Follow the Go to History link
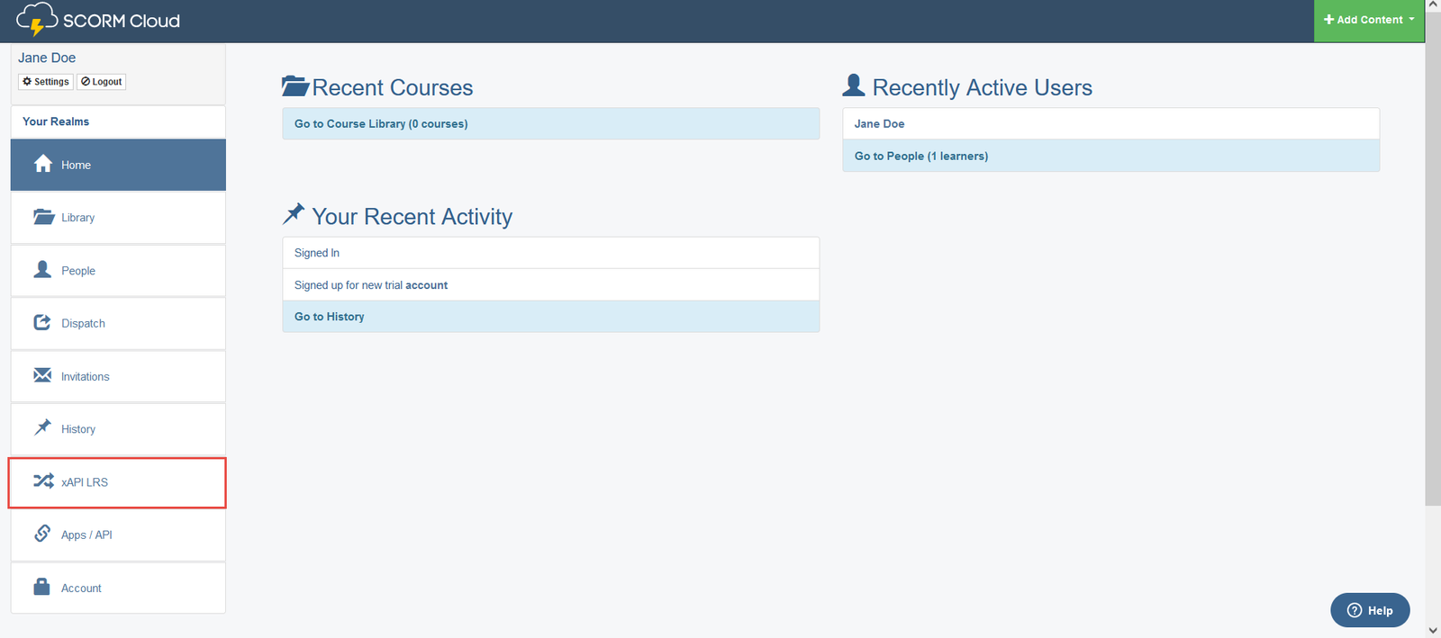This screenshot has width=1441, height=638. click(330, 317)
